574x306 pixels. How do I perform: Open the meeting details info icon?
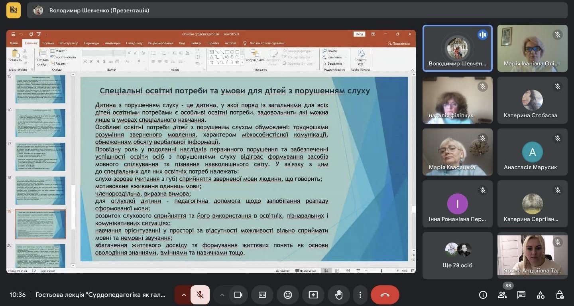(483, 295)
